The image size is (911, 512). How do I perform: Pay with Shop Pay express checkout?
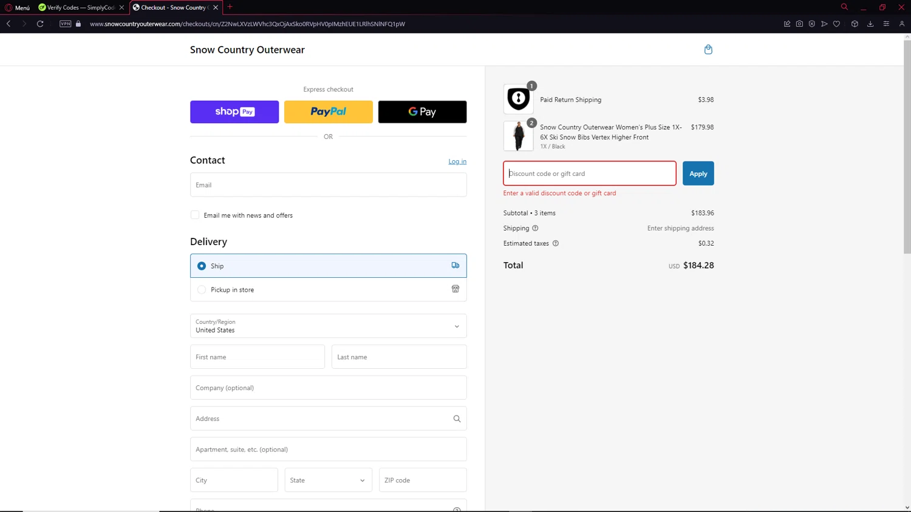[x=234, y=112]
